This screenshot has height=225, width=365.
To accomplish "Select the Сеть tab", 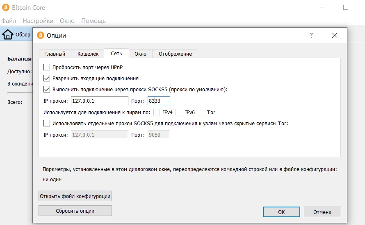I will (116, 54).
